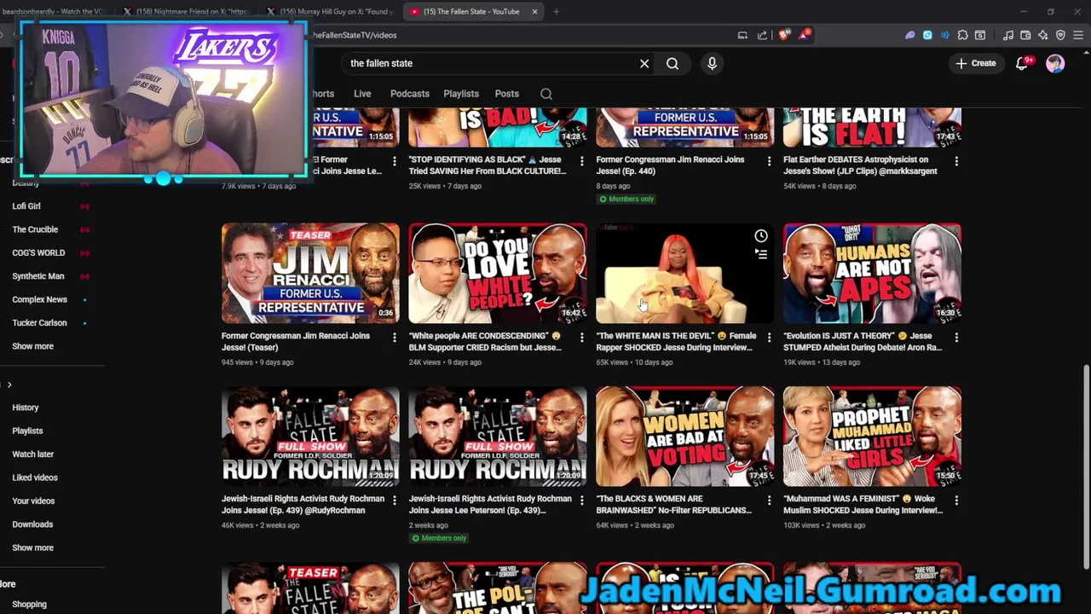The height and width of the screenshot is (614, 1091).
Task: Open a new browser tab
Action: [556, 11]
